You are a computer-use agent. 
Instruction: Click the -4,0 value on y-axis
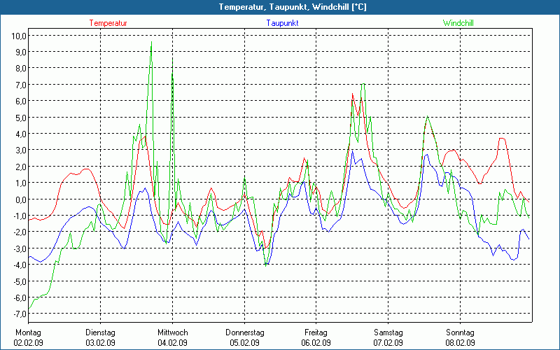pos(20,265)
